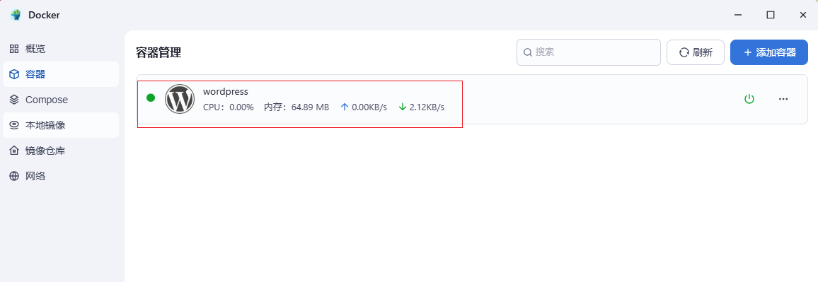The image size is (818, 282).
Task: Click the 概览 grid icon
Action: click(x=14, y=49)
